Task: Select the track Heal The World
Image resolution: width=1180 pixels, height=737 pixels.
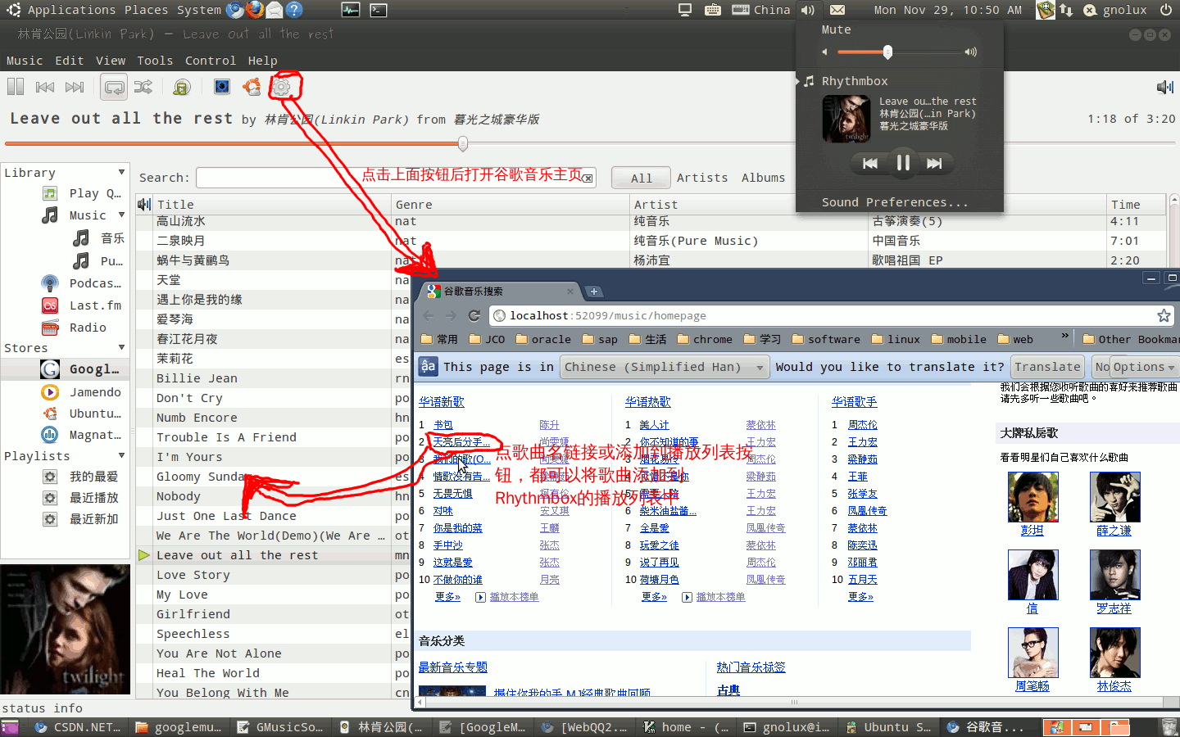Action: click(x=208, y=673)
